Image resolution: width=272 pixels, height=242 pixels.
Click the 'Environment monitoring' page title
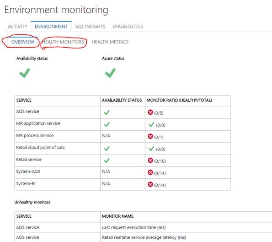pyautogui.click(x=56, y=10)
